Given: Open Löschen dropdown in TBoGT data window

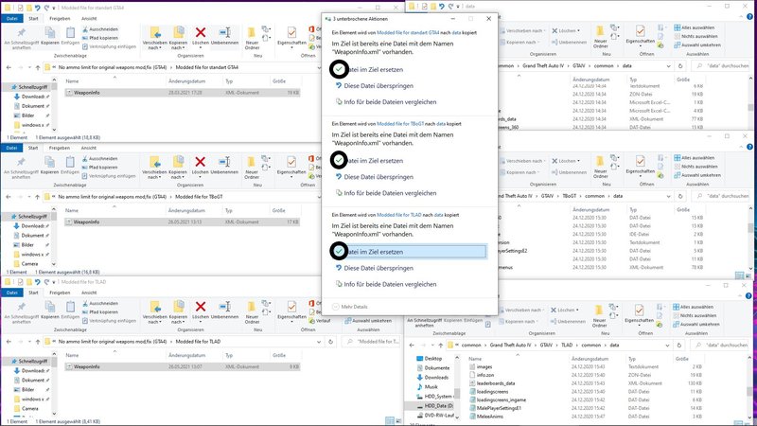Looking at the screenshot, I should [578, 161].
